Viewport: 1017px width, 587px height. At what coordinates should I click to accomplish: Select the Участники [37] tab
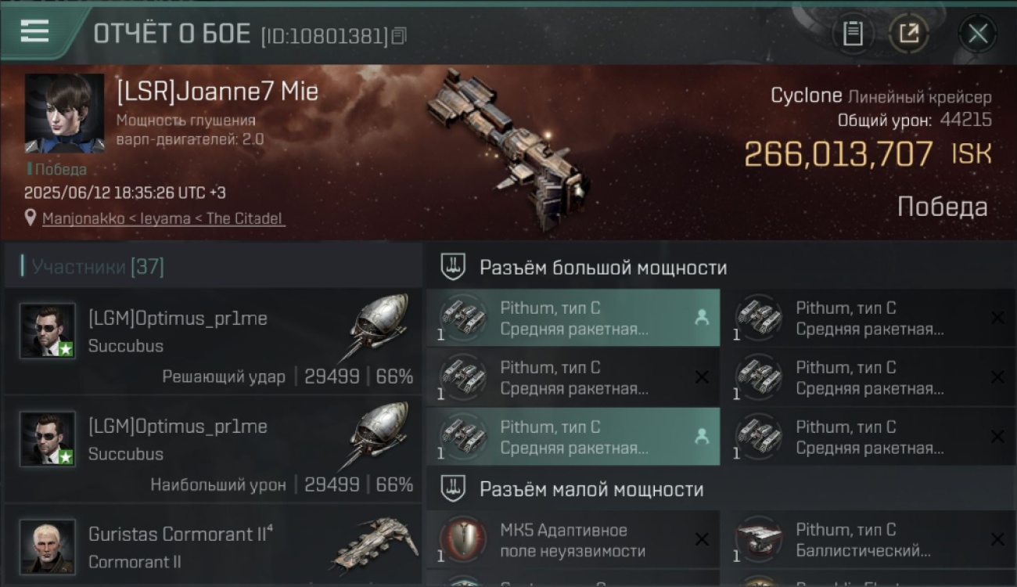point(98,267)
